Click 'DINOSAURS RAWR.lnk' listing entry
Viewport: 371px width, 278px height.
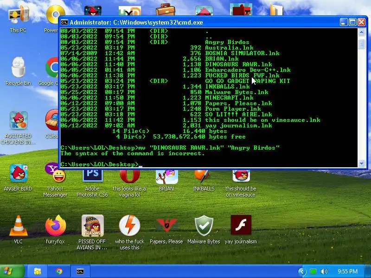pos(238,64)
